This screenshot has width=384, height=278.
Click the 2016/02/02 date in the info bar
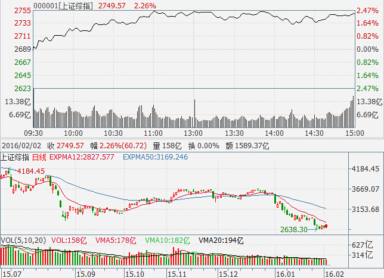(20, 145)
